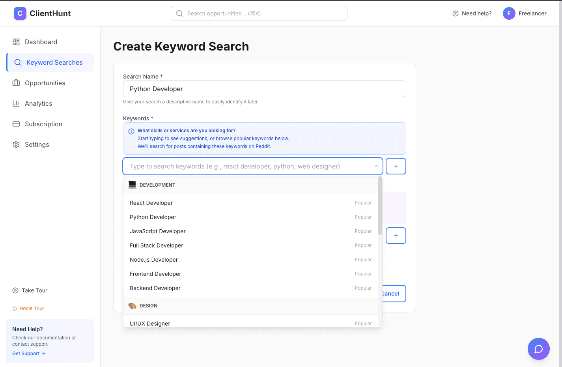Click the Reset Tour refresh icon
562x367 pixels.
(x=15, y=308)
